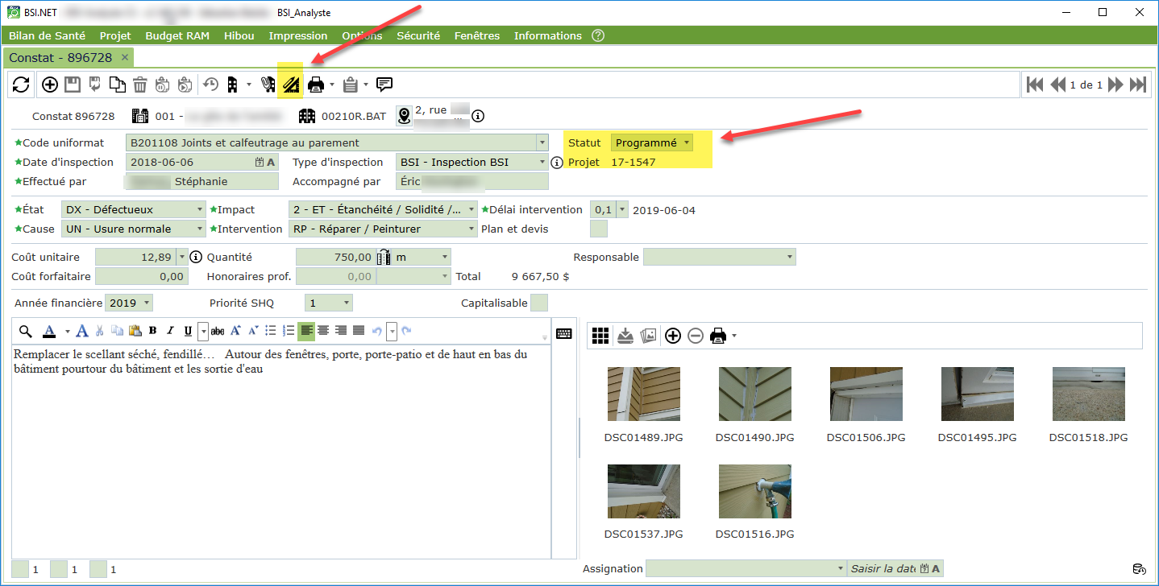Switch photos to grid view icon
Image resolution: width=1159 pixels, height=586 pixels.
point(600,336)
